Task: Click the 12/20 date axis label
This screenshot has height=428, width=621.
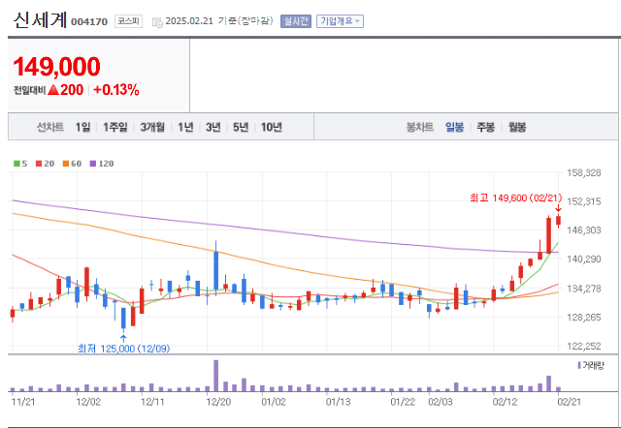Action: point(217,402)
